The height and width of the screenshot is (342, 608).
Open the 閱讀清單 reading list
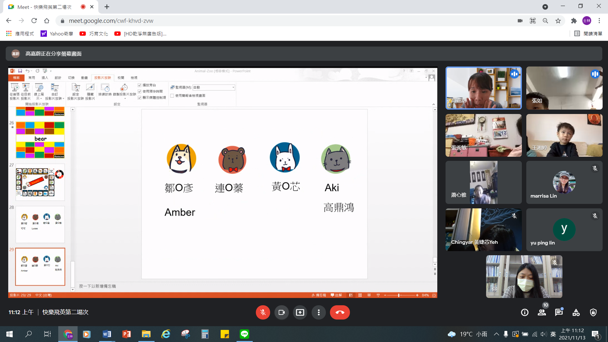588,34
